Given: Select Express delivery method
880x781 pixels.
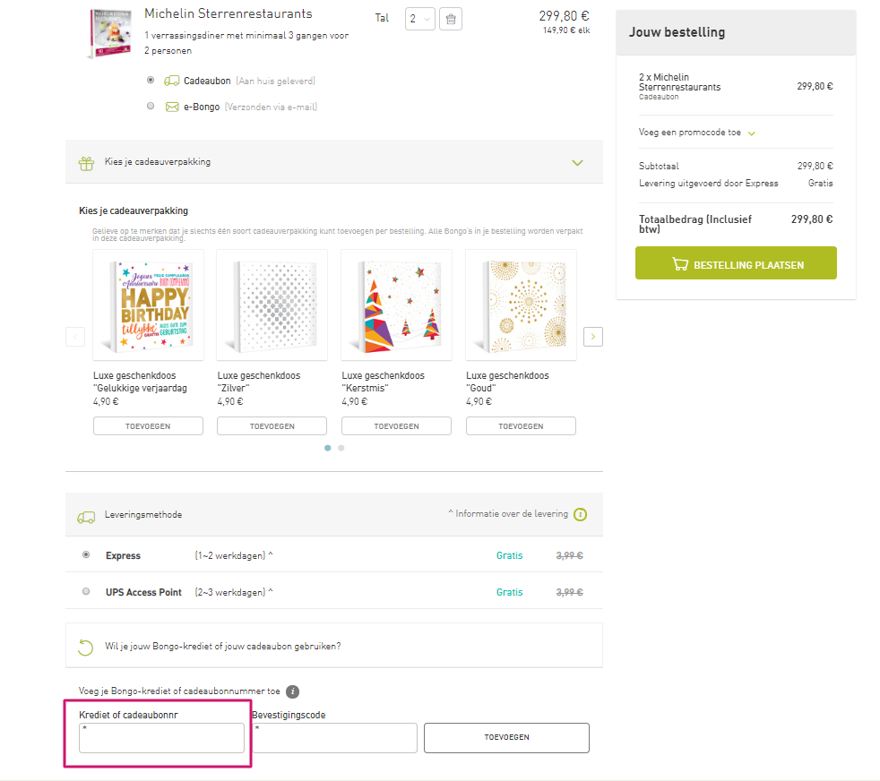Looking at the screenshot, I should 86,555.
